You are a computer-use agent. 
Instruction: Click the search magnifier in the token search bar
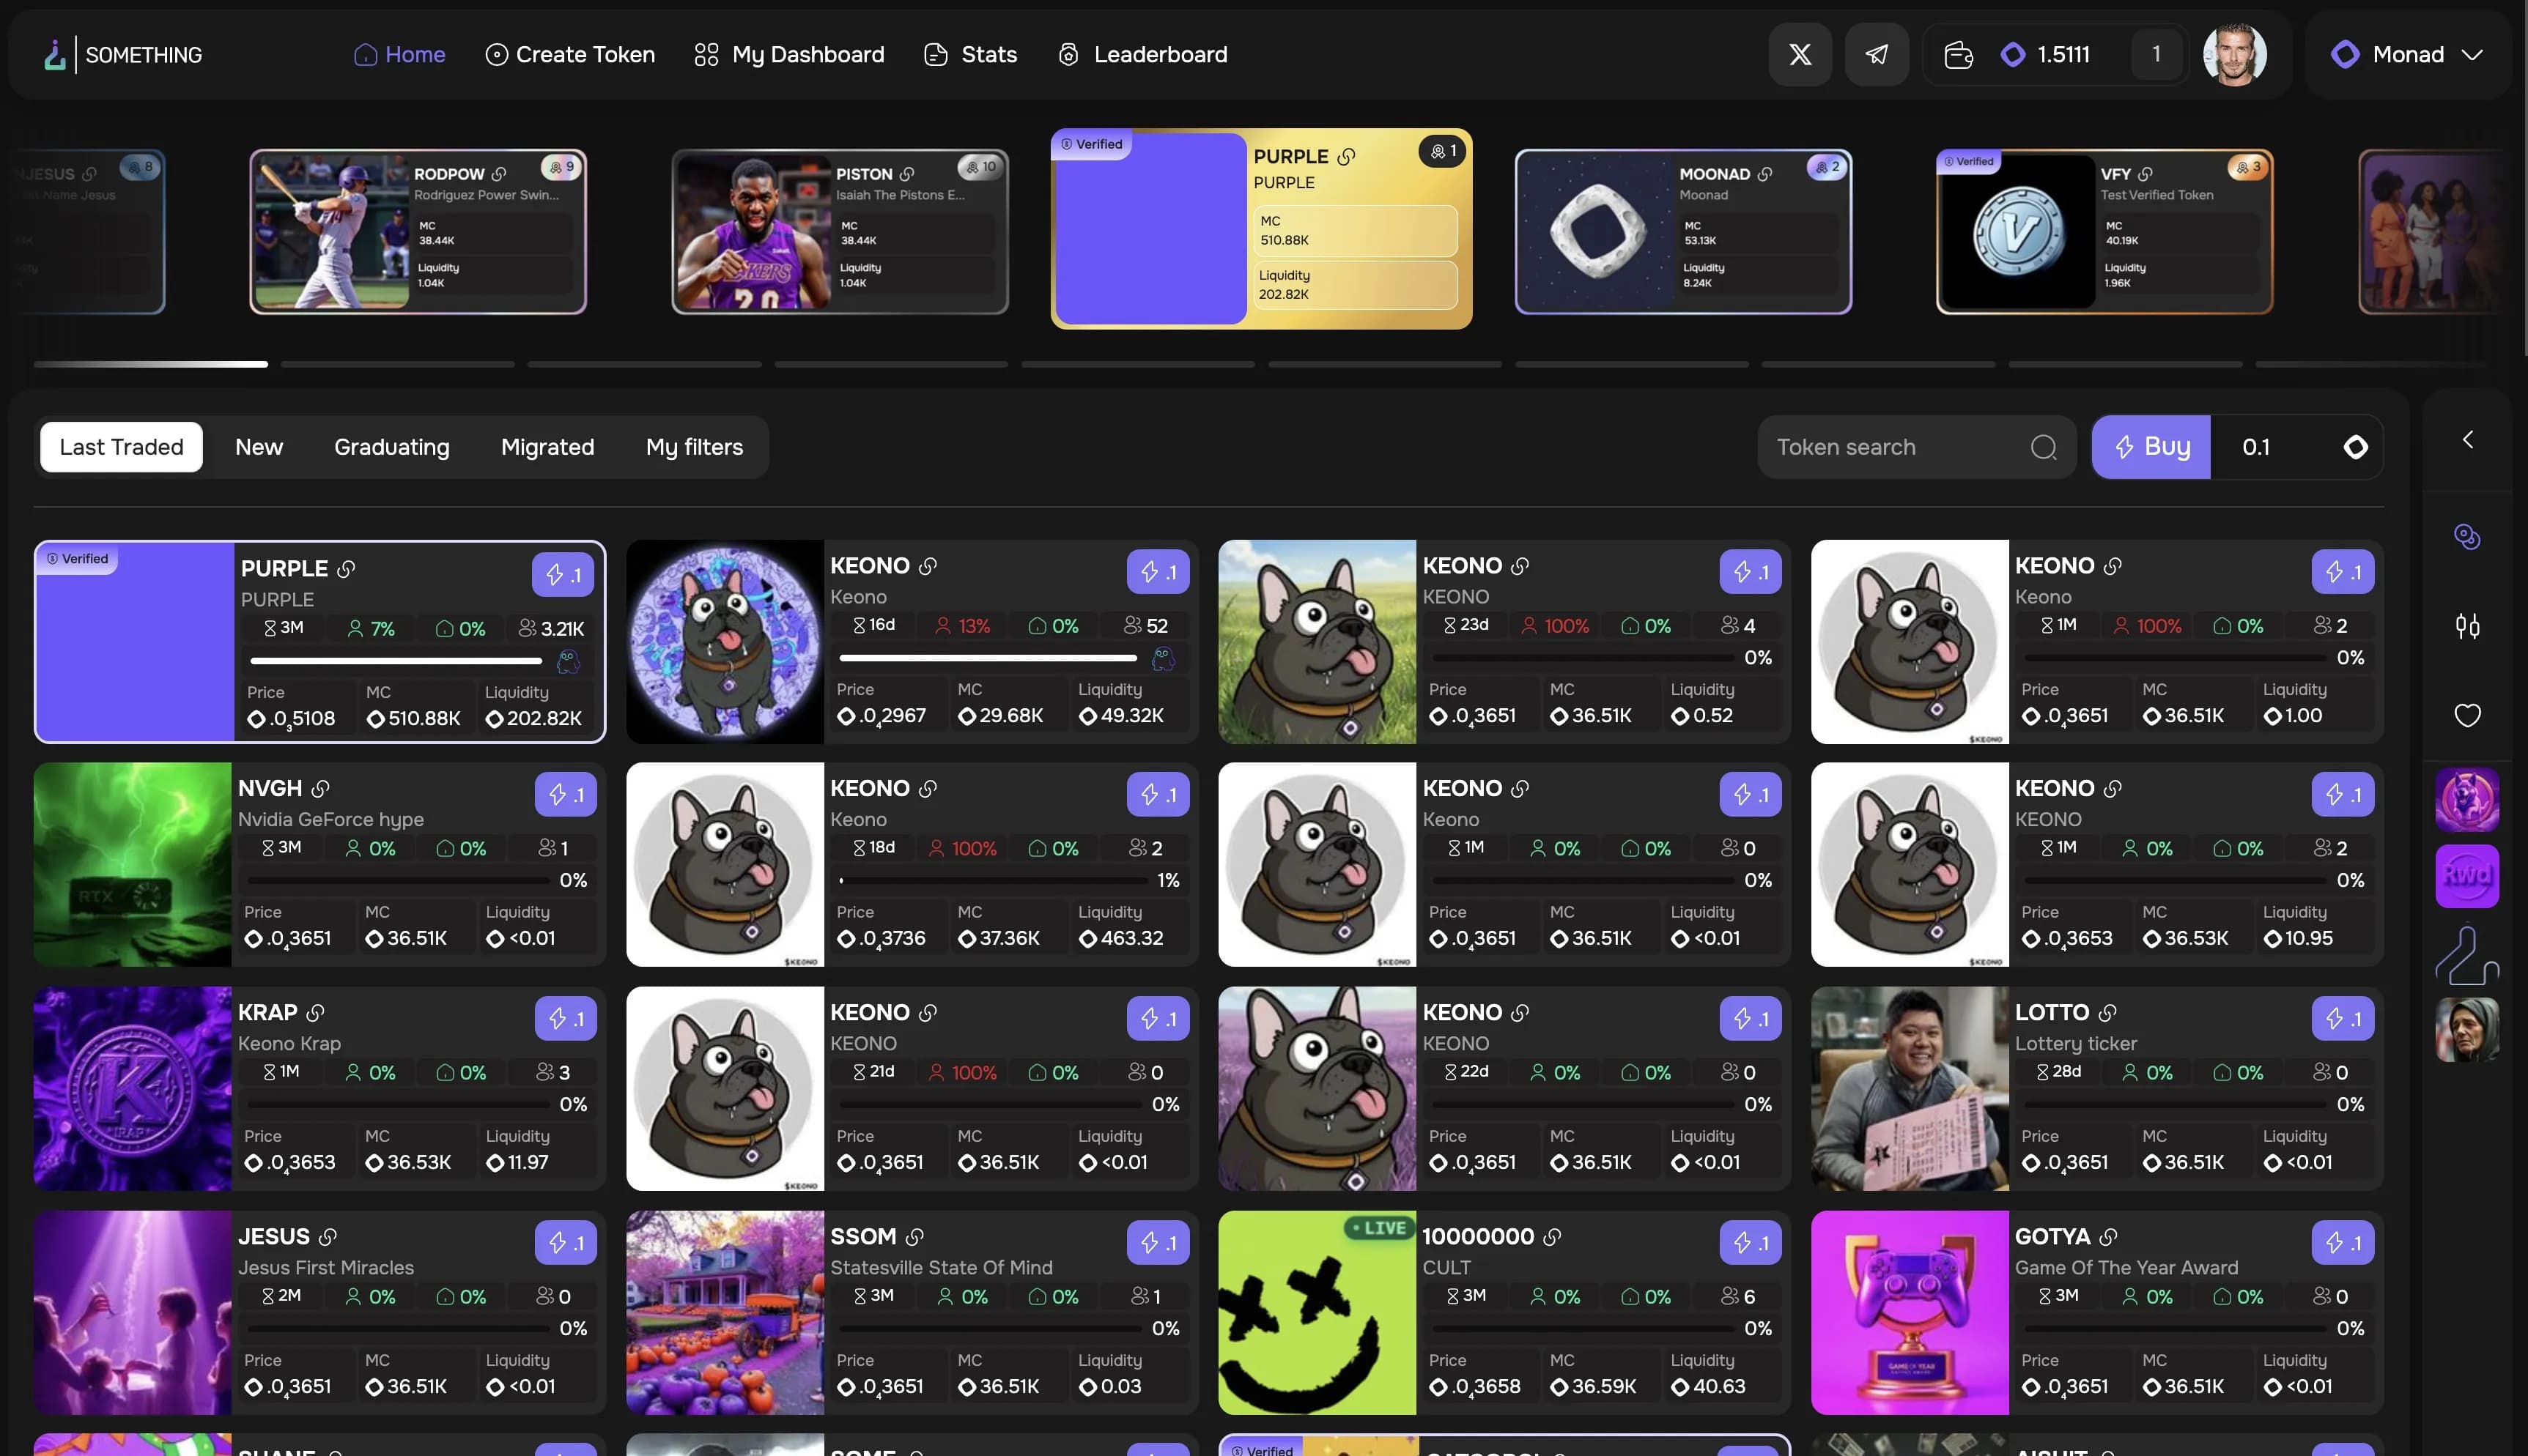[x=2044, y=447]
